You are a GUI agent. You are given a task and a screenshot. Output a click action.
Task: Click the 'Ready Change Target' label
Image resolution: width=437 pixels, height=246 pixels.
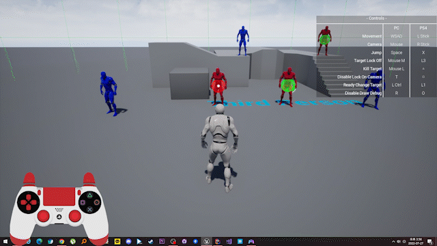363,85
